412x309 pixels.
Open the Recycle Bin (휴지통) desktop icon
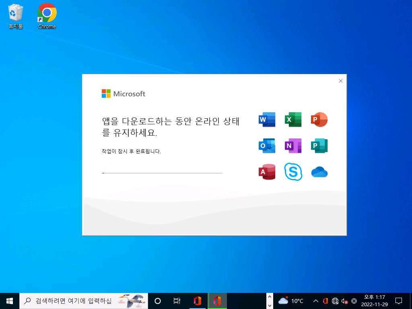(16, 16)
